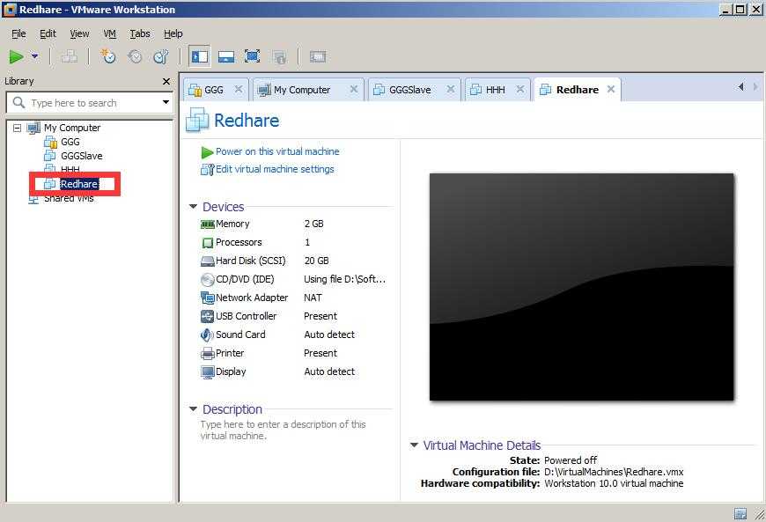Screen dimensions: 766x522
Task: Switch to the HHH tab
Action: point(496,90)
